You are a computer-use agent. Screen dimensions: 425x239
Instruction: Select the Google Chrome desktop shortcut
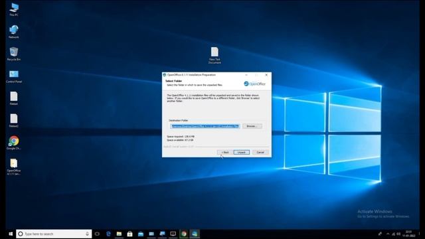[14, 143]
